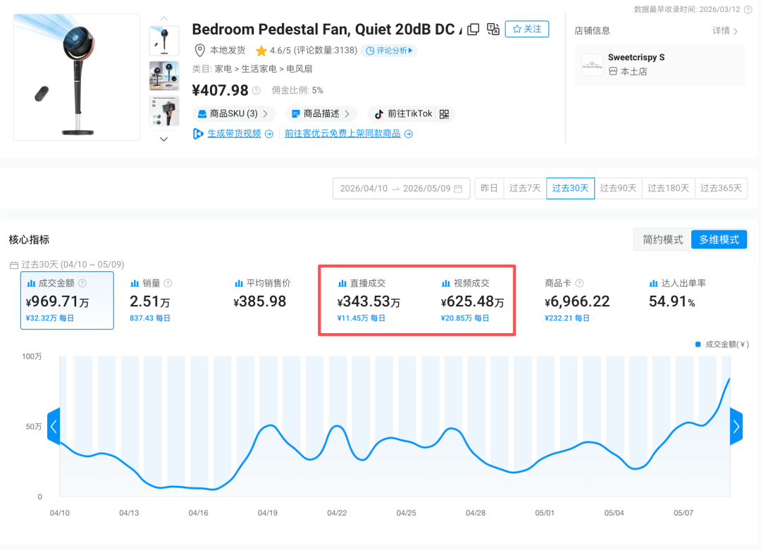The image size is (761, 550).
Task: Click the help icon beside price ¥407.98
Action: tap(256, 90)
